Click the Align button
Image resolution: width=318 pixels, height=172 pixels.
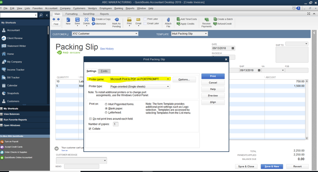click(x=213, y=102)
